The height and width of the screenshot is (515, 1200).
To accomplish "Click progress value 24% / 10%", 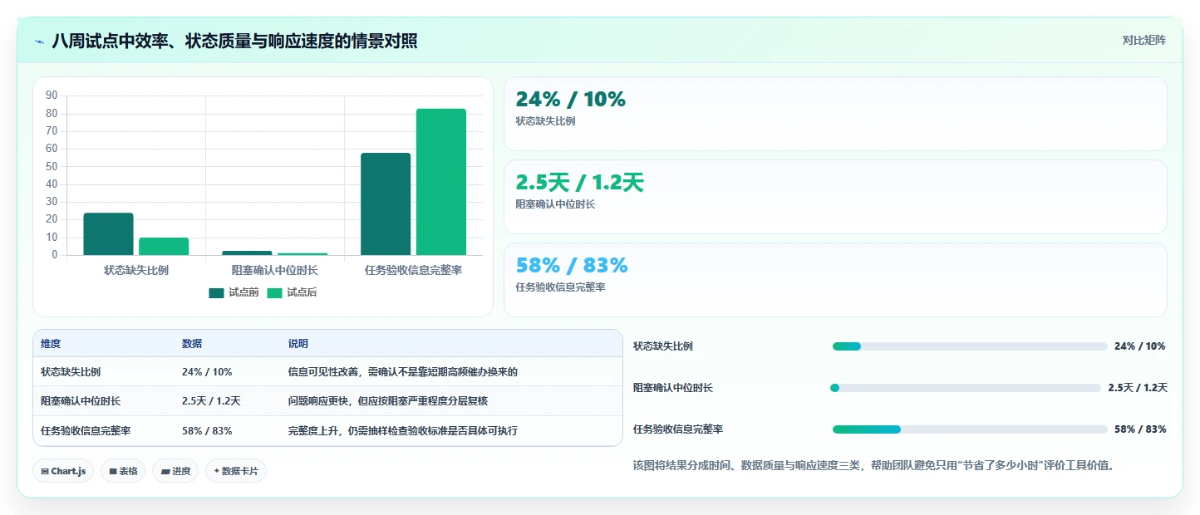I will [x=1140, y=346].
